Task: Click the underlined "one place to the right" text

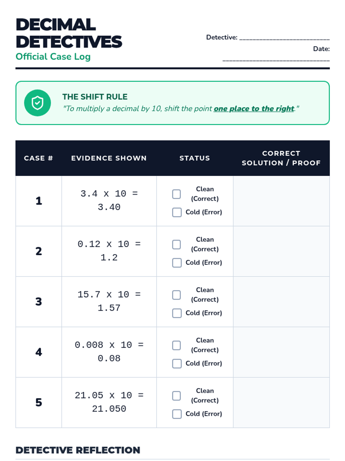Action: click(x=254, y=109)
